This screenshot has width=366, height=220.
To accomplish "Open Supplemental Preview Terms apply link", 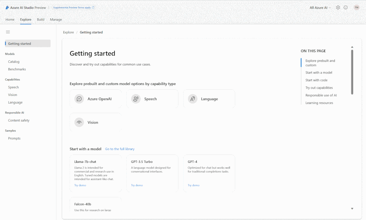I will click(x=74, y=7).
